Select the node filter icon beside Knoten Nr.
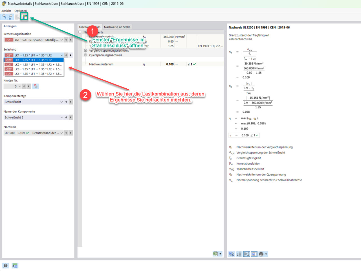 [36, 86]
